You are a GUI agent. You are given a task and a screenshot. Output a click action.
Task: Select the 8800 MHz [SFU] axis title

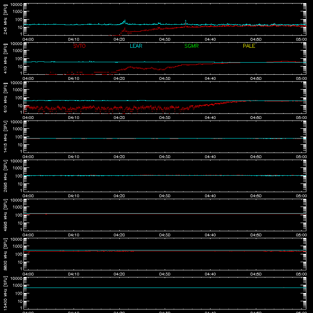click(5, 254)
